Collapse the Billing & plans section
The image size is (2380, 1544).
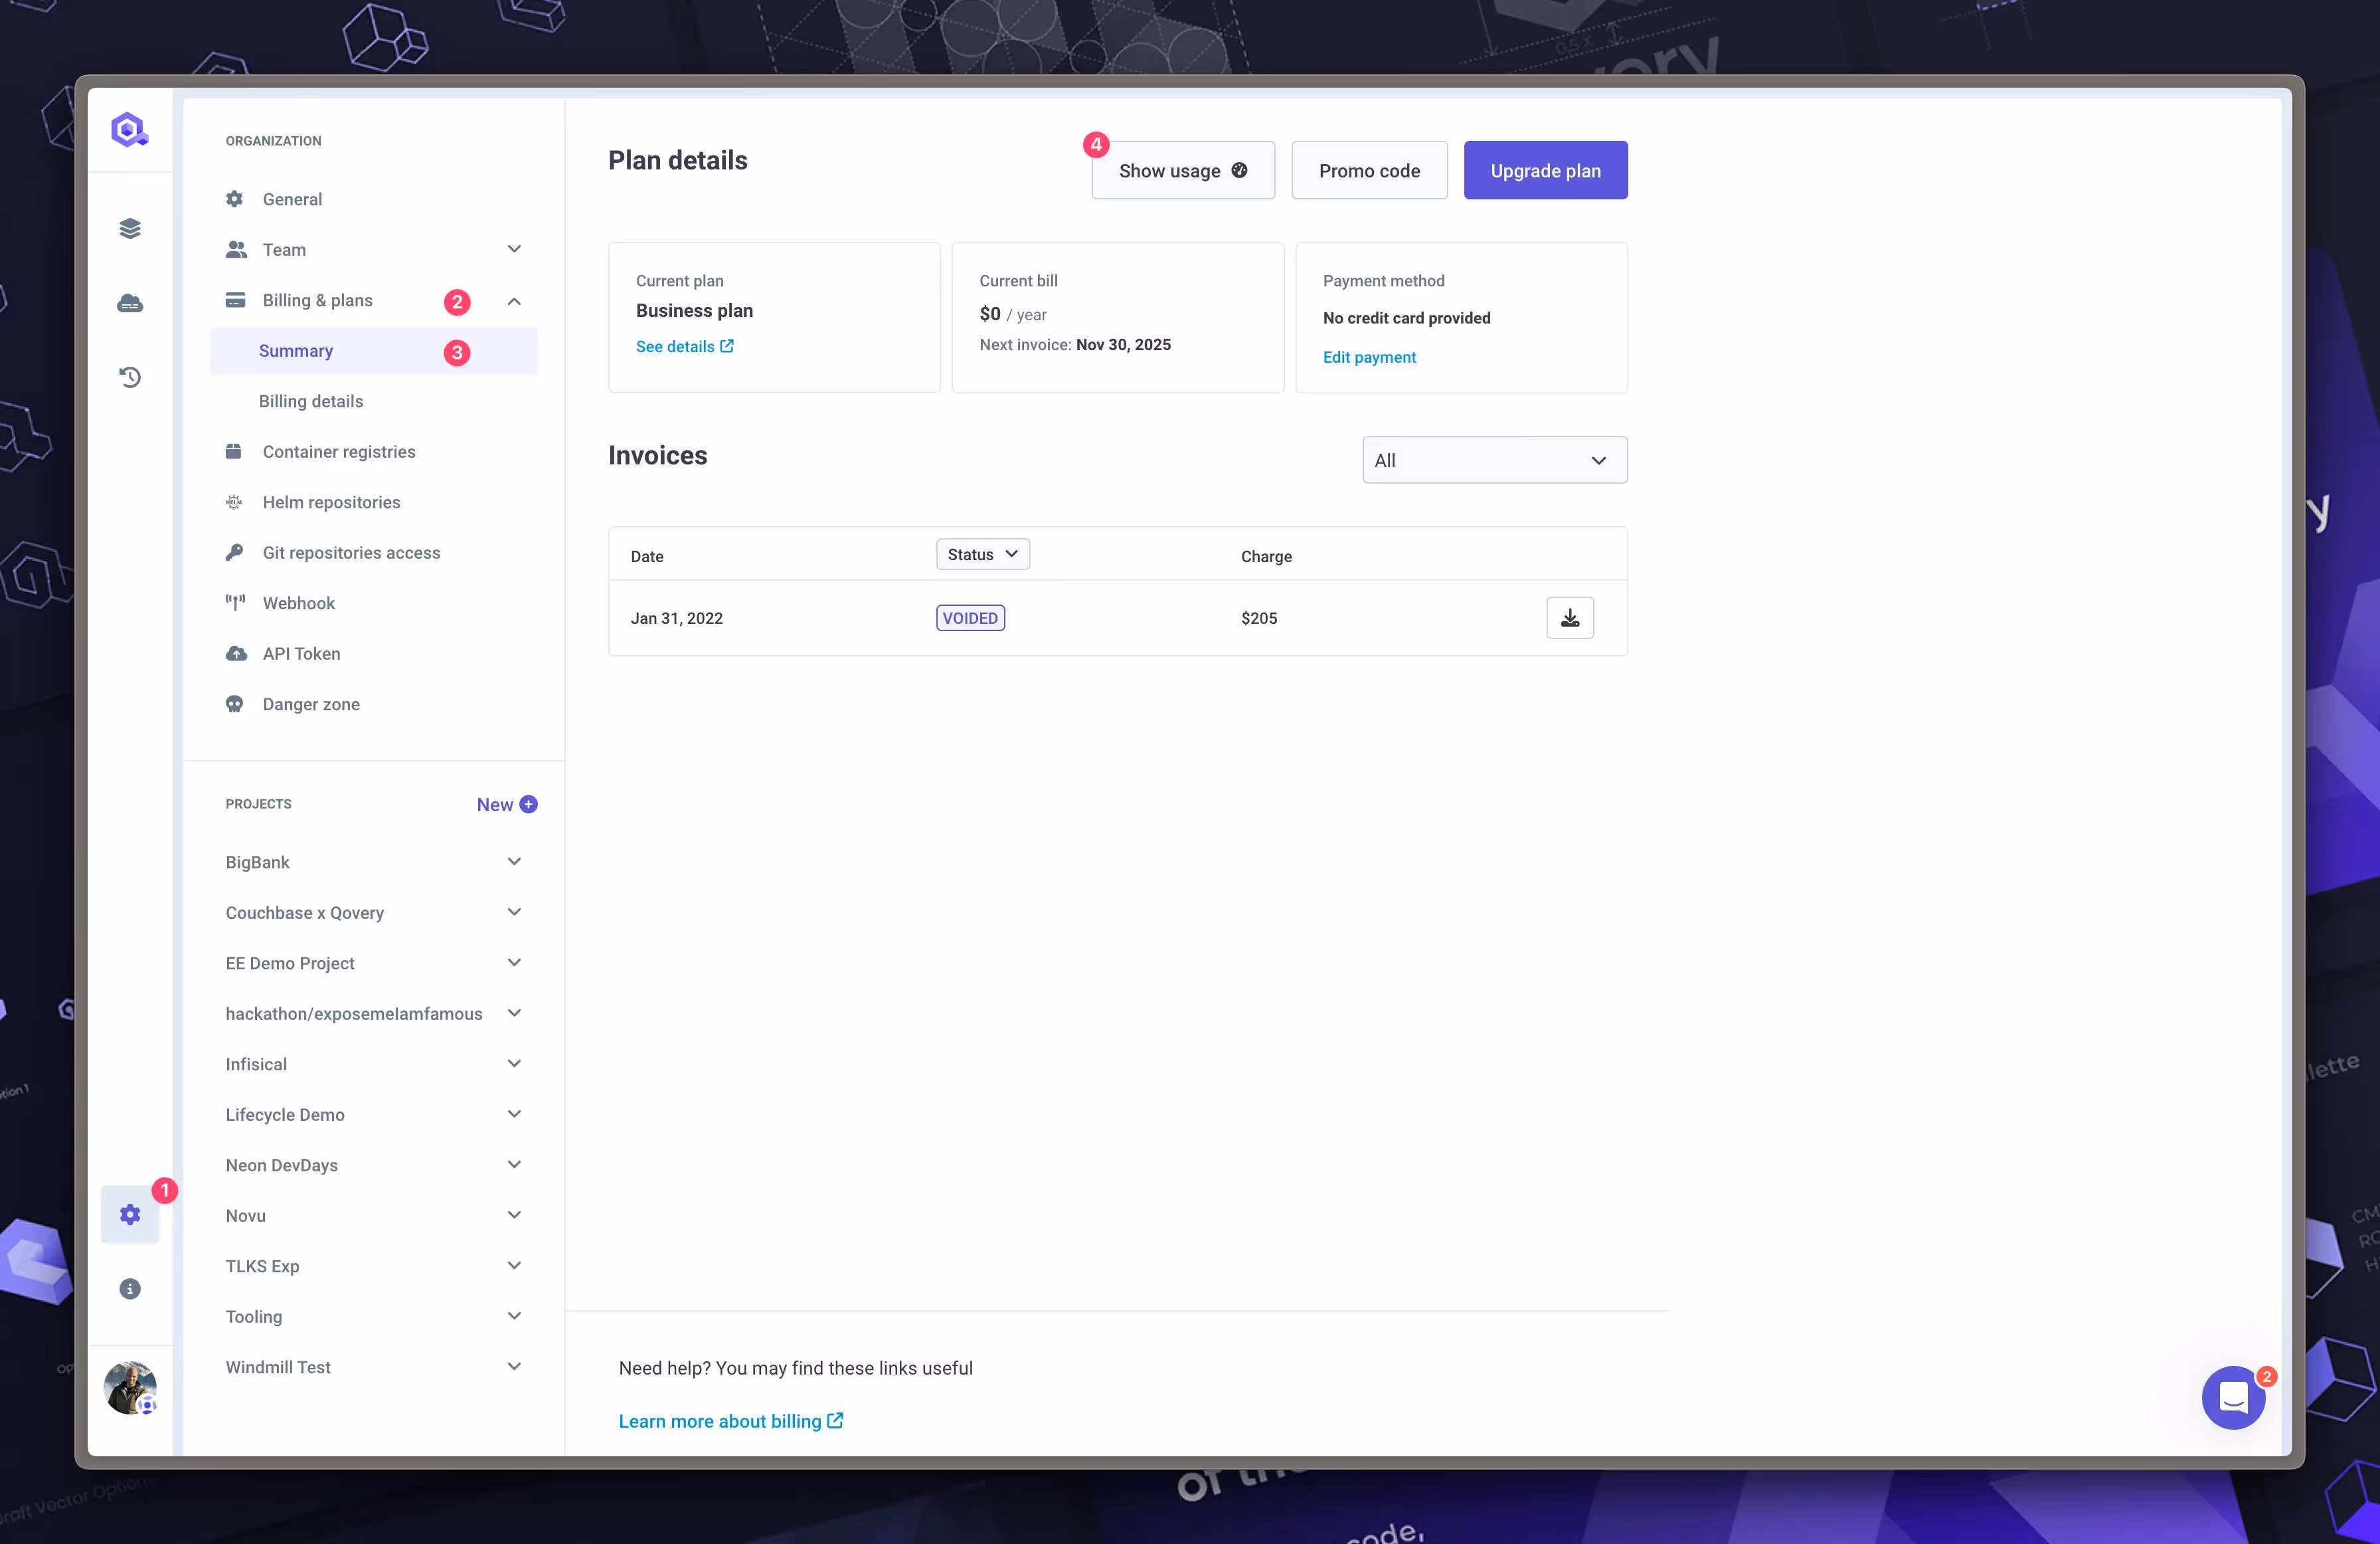point(514,301)
